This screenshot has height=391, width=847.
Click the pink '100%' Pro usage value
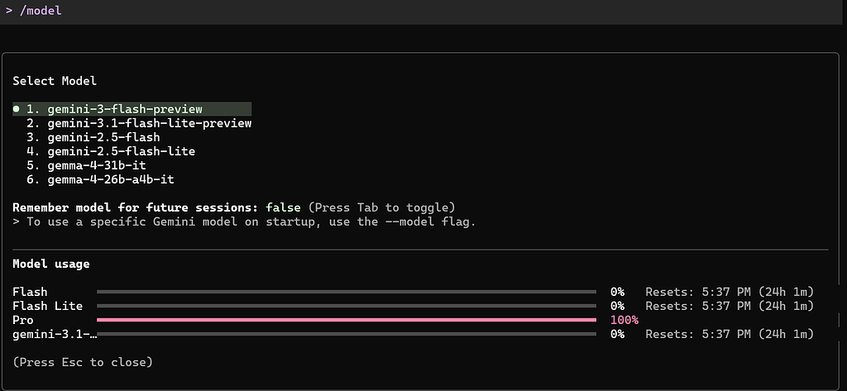click(x=624, y=320)
